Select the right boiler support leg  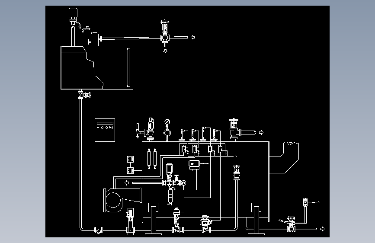pos(256,219)
